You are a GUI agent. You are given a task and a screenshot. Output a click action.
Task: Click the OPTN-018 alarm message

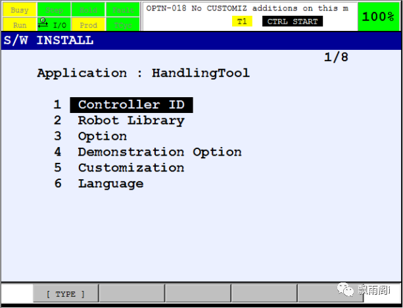point(247,9)
